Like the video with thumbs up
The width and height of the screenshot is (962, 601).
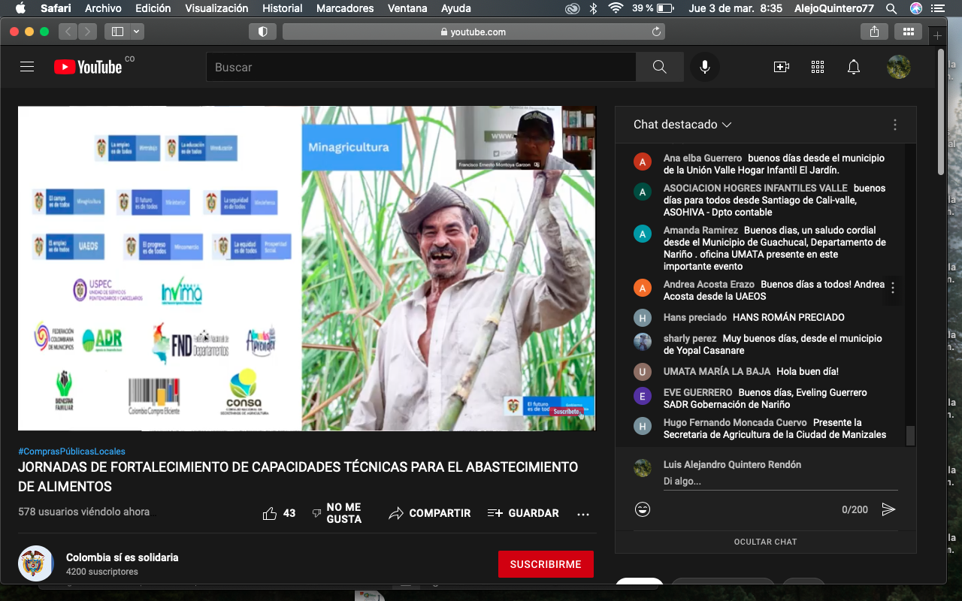279,513
